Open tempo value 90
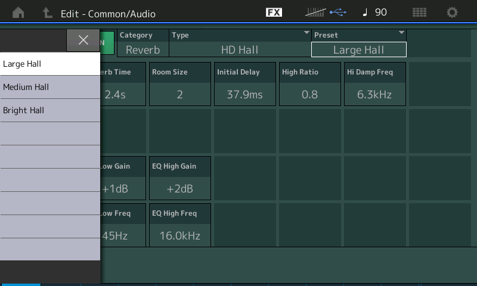 click(381, 12)
